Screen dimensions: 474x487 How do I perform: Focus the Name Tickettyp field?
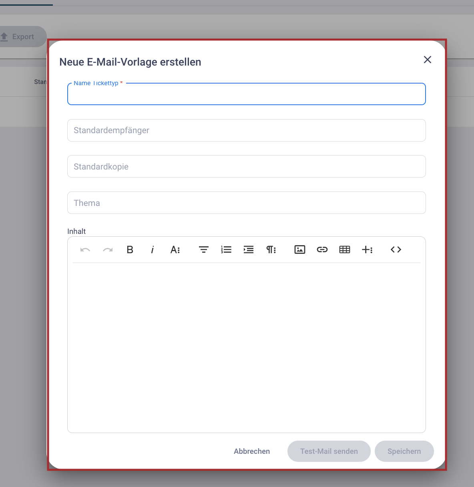tap(247, 94)
